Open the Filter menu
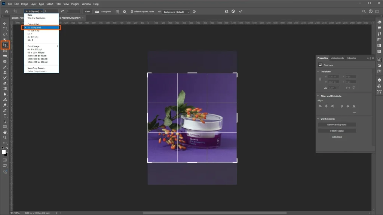Viewport: 383px width, 215px height. (58, 4)
